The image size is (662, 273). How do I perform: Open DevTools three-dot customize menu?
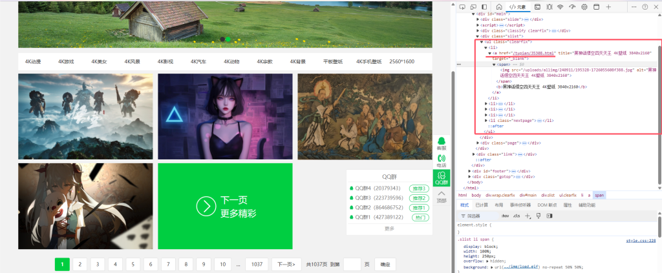(x=634, y=6)
